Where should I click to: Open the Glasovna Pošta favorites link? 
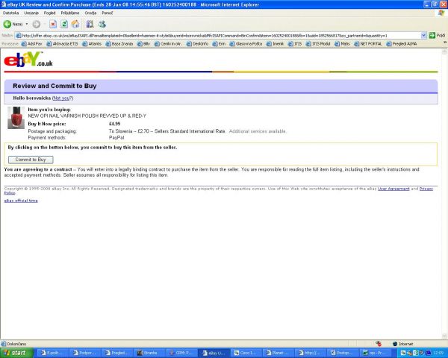coord(246,44)
